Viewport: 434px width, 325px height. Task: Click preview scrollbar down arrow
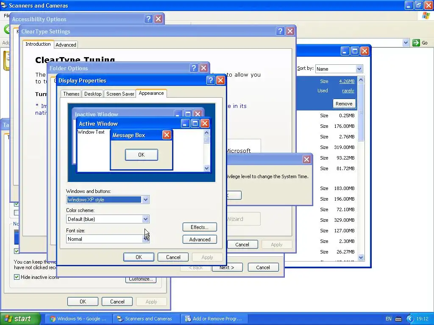pyautogui.click(x=206, y=168)
